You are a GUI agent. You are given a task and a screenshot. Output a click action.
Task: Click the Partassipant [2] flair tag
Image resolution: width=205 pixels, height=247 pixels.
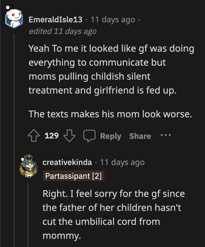point(73,176)
